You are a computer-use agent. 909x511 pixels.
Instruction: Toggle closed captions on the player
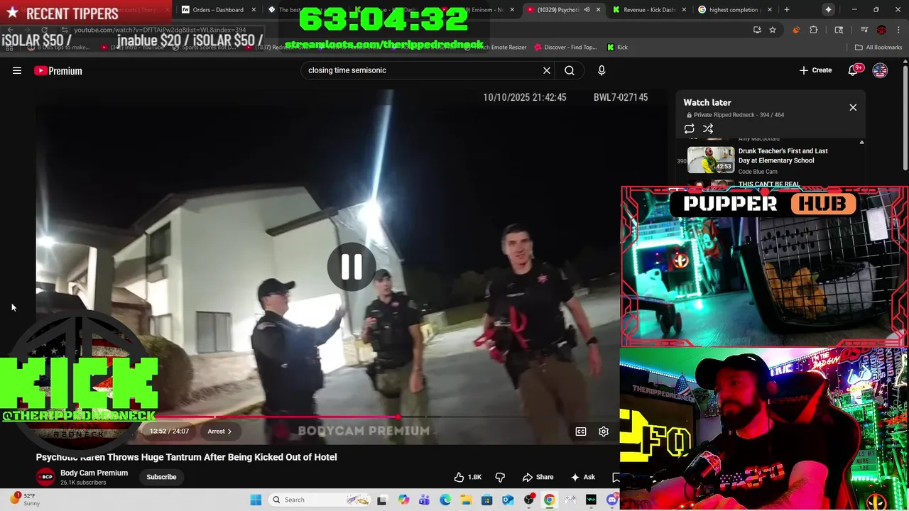(x=581, y=431)
